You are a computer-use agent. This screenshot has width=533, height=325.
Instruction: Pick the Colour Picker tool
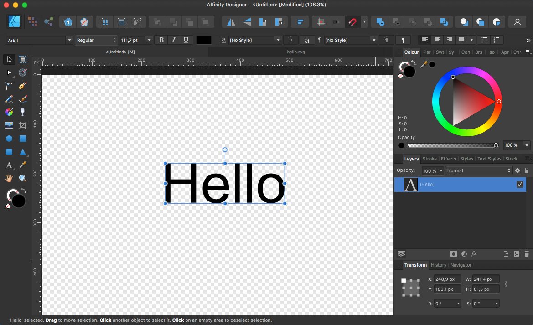point(22,165)
